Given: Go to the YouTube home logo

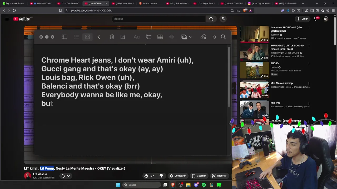Looking at the screenshot, I should pyautogui.click(x=22, y=19).
